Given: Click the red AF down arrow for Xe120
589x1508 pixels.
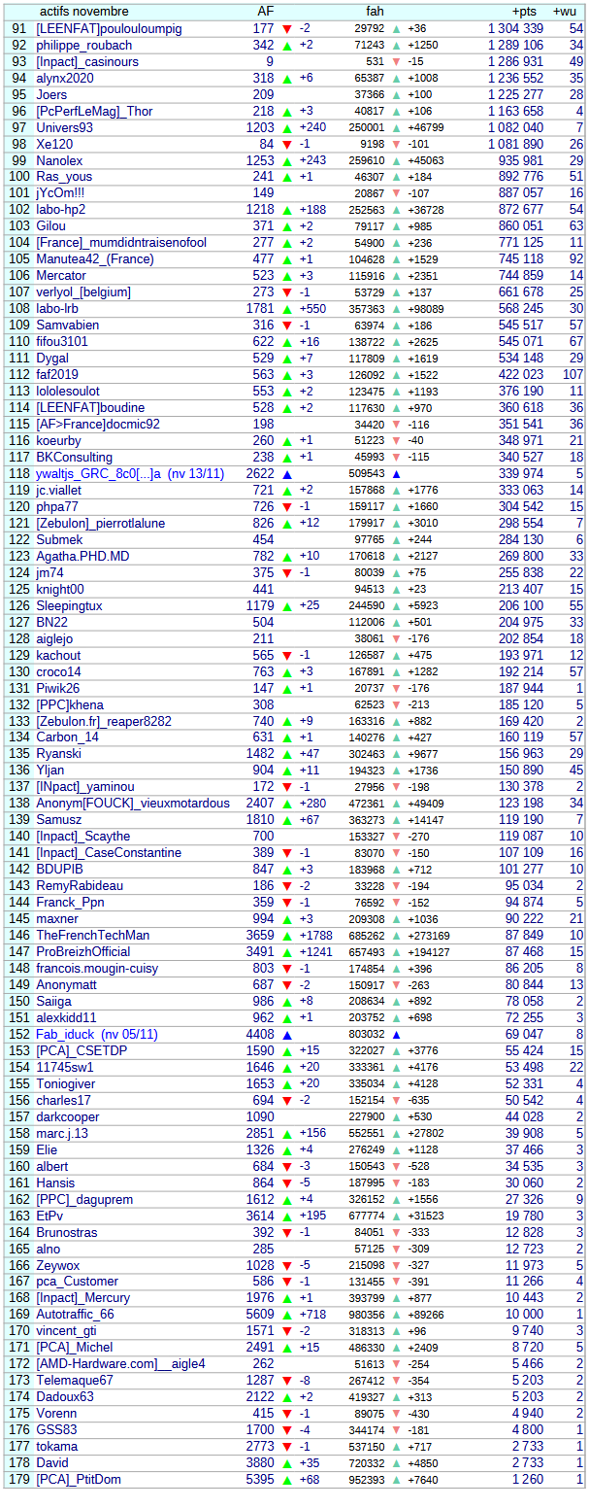Looking at the screenshot, I should pyautogui.click(x=287, y=145).
